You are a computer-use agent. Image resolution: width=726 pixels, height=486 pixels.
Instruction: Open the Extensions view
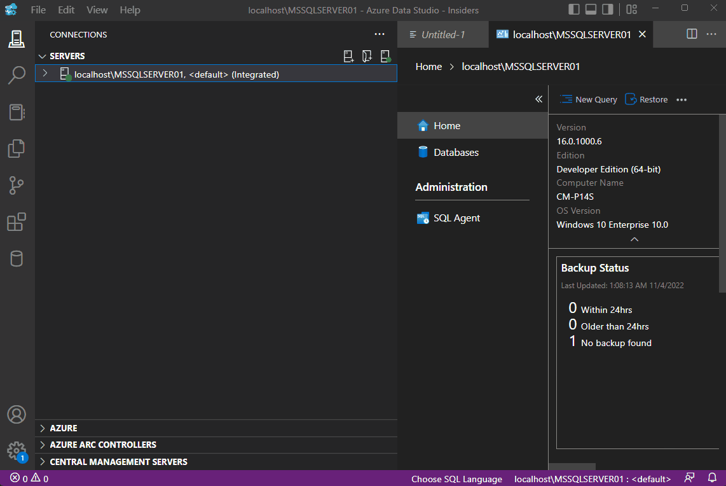coord(17,221)
